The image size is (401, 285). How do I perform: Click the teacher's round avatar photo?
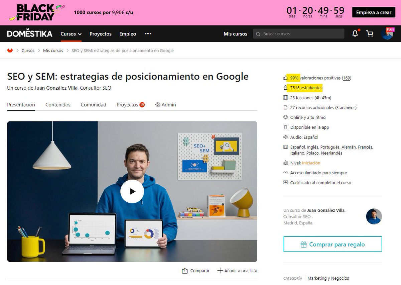[x=374, y=216]
